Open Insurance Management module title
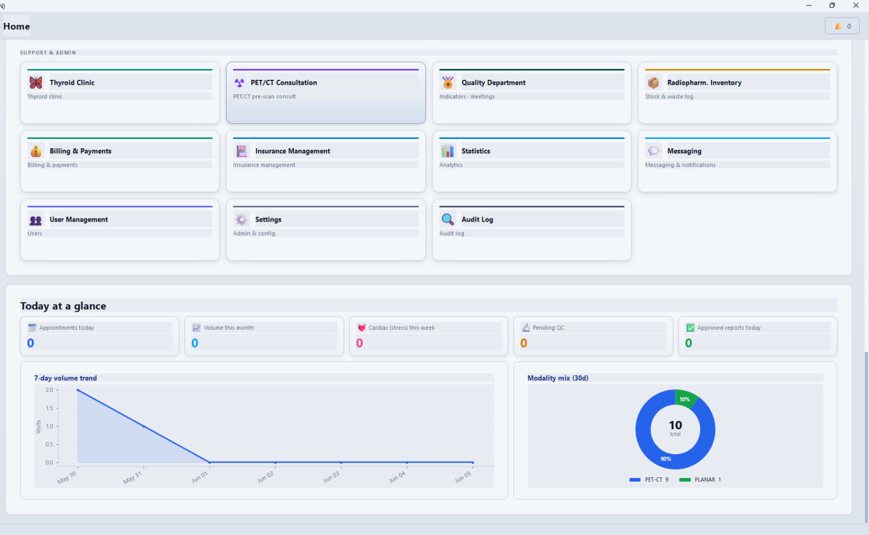 pyautogui.click(x=293, y=151)
